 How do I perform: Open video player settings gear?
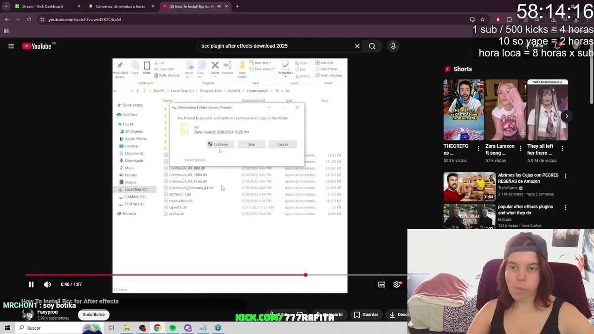[x=397, y=284]
